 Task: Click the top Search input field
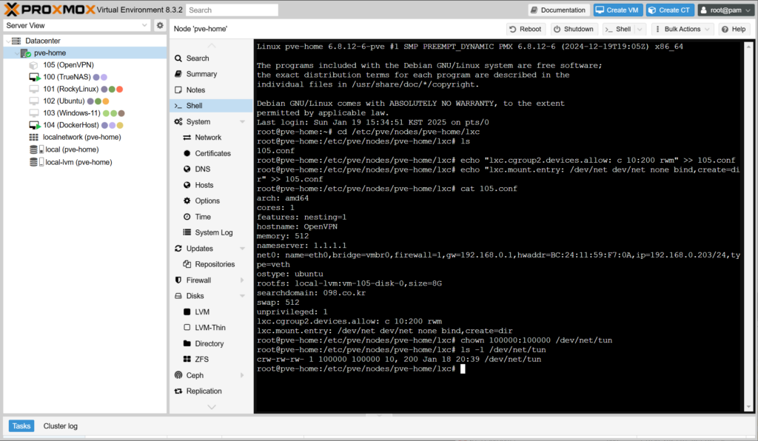[232, 10]
